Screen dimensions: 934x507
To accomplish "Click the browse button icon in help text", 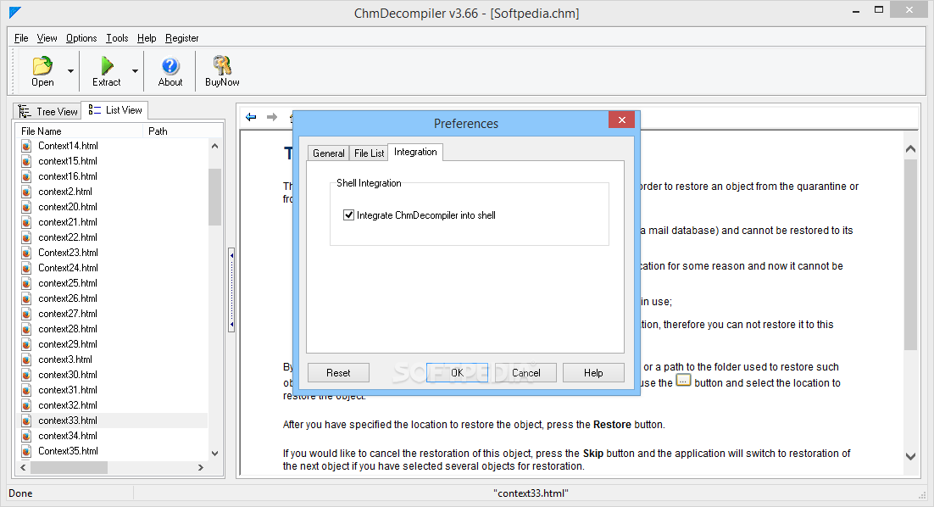I will [683, 381].
